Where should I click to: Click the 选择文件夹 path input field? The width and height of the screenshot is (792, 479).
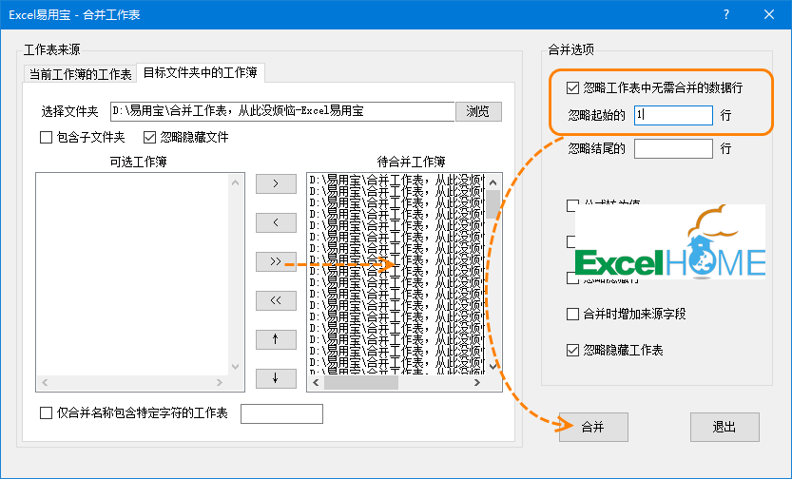[283, 111]
